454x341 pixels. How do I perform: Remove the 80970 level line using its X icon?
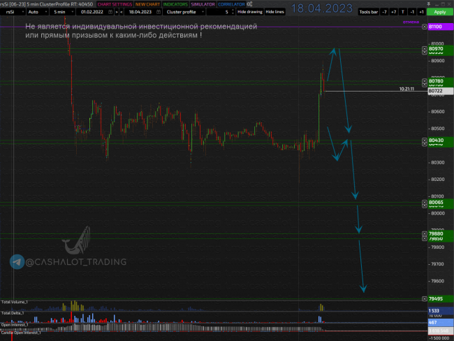point(425,49)
